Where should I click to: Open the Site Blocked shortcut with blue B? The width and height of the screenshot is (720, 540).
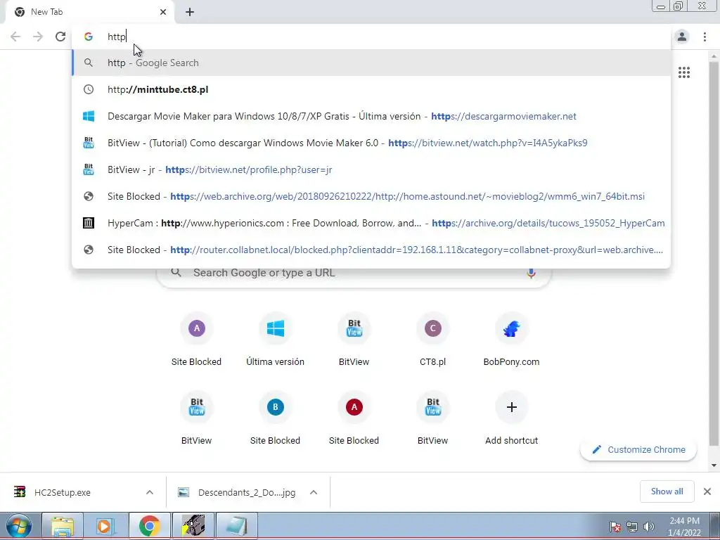tap(275, 418)
